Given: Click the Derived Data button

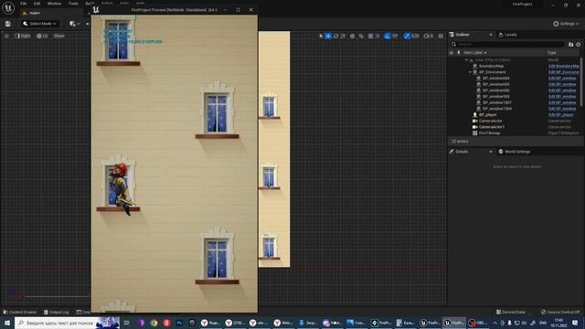Looking at the screenshot, I should point(510,313).
